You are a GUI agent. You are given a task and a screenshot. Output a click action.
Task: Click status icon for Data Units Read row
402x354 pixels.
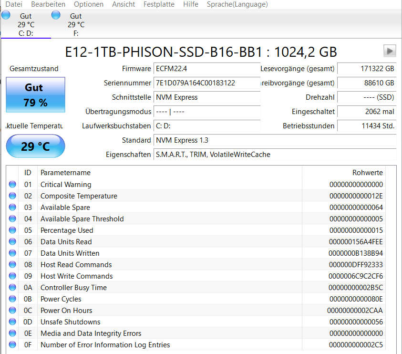click(12, 241)
